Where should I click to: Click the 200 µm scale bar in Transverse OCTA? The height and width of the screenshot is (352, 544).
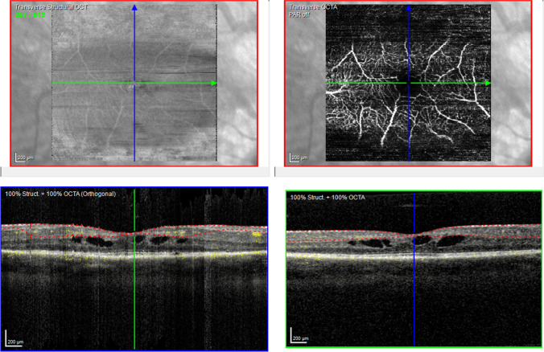(x=298, y=157)
